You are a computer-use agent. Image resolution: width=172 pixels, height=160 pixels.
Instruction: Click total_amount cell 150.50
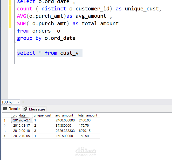[x=88, y=136]
